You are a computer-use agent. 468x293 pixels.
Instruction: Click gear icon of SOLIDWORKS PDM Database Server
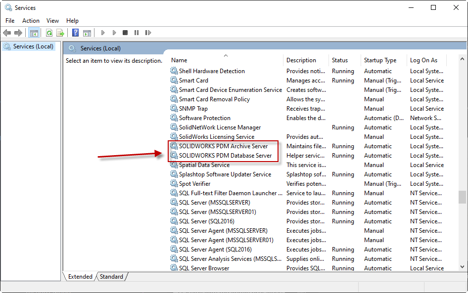coord(174,155)
